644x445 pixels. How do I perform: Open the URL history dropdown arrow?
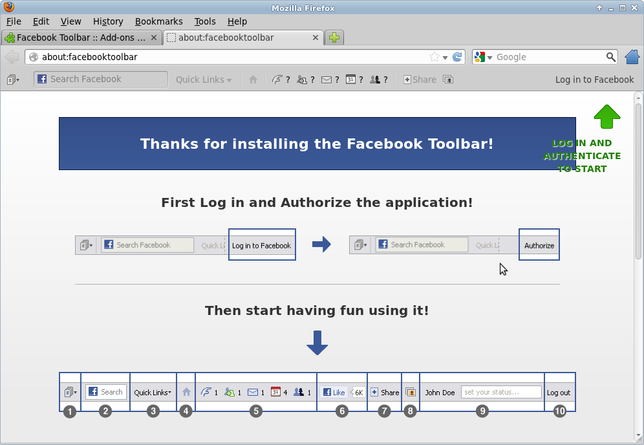[x=445, y=58]
